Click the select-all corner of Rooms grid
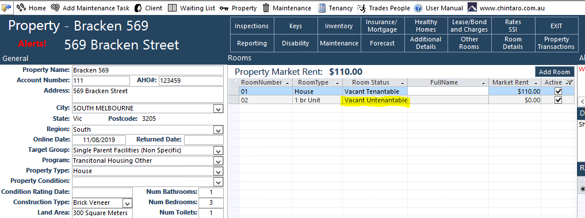Image resolution: width=585 pixels, height=218 pixels. coord(234,82)
